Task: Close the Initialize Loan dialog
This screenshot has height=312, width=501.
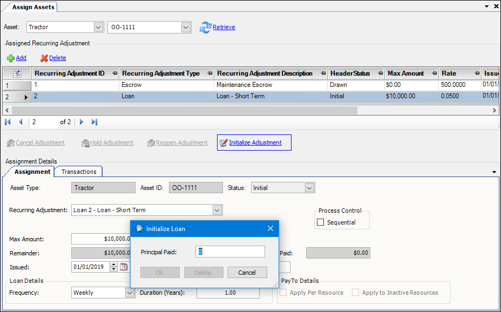Action: tap(270, 228)
